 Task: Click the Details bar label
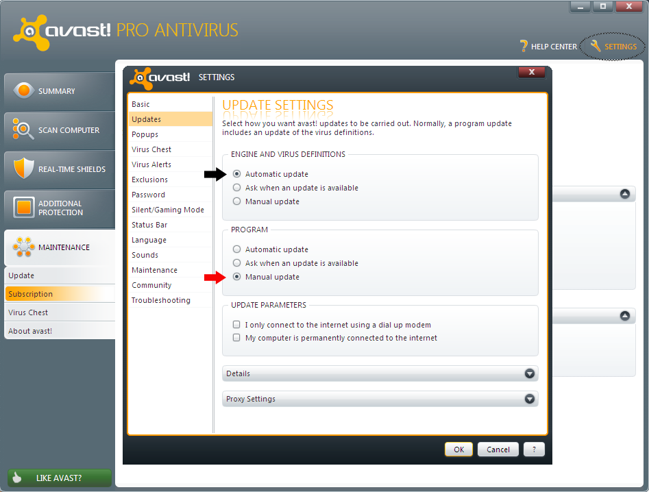point(238,373)
